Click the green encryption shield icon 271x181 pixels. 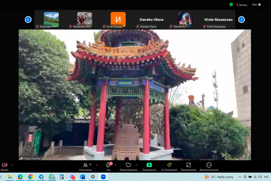(231, 5)
